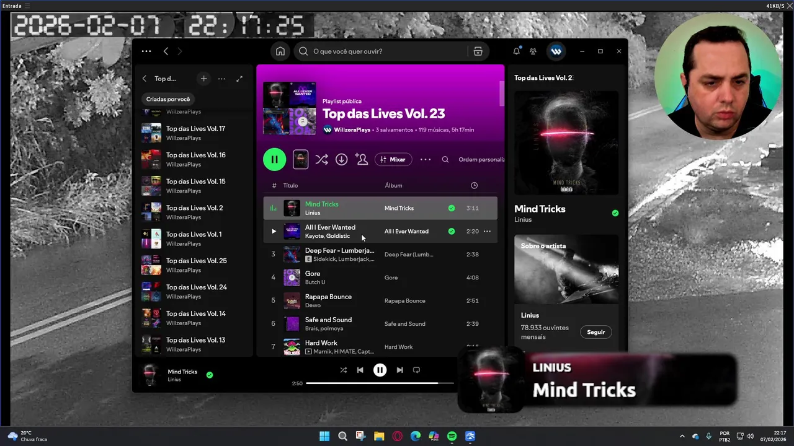Pause the playlist with large green button

tap(274, 159)
